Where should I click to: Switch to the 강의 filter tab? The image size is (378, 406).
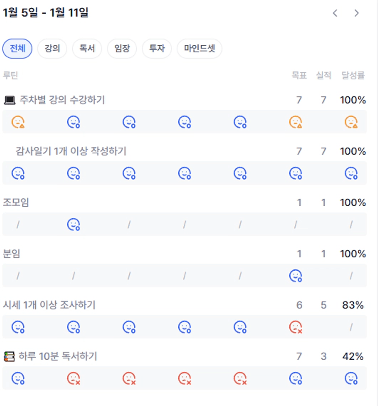pos(52,48)
